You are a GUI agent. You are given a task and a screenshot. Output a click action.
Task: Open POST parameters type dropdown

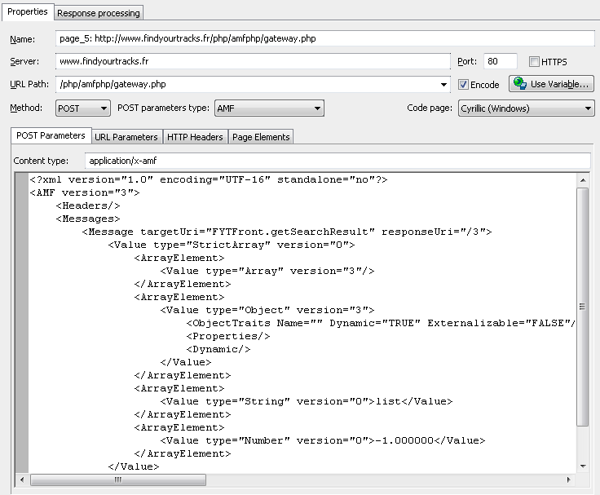point(269,108)
